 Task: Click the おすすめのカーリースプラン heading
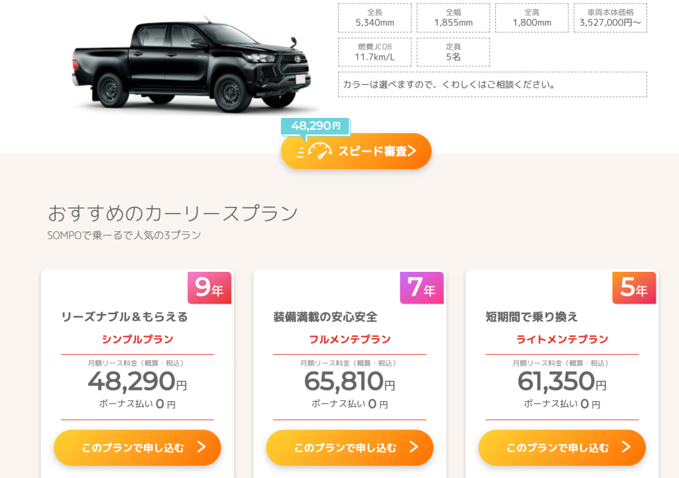(x=173, y=213)
